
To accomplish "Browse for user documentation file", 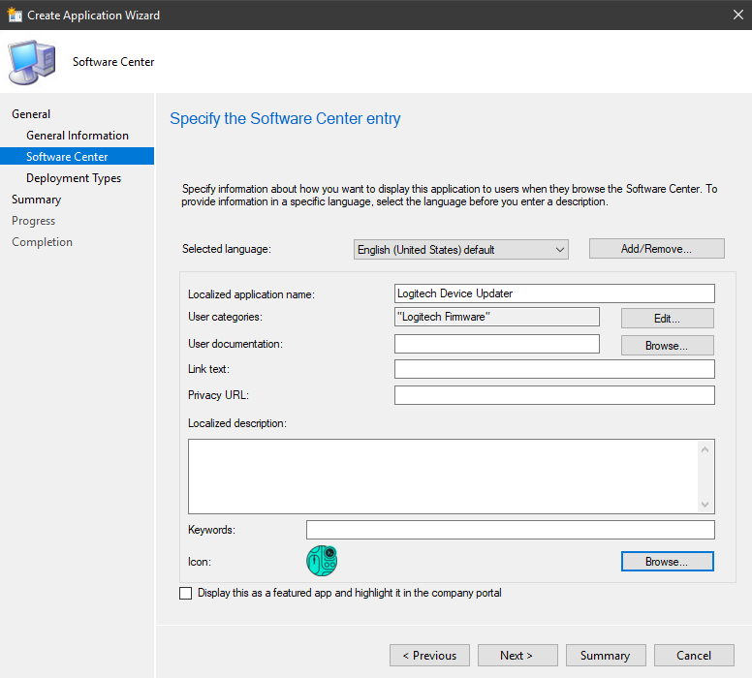I will pos(667,345).
